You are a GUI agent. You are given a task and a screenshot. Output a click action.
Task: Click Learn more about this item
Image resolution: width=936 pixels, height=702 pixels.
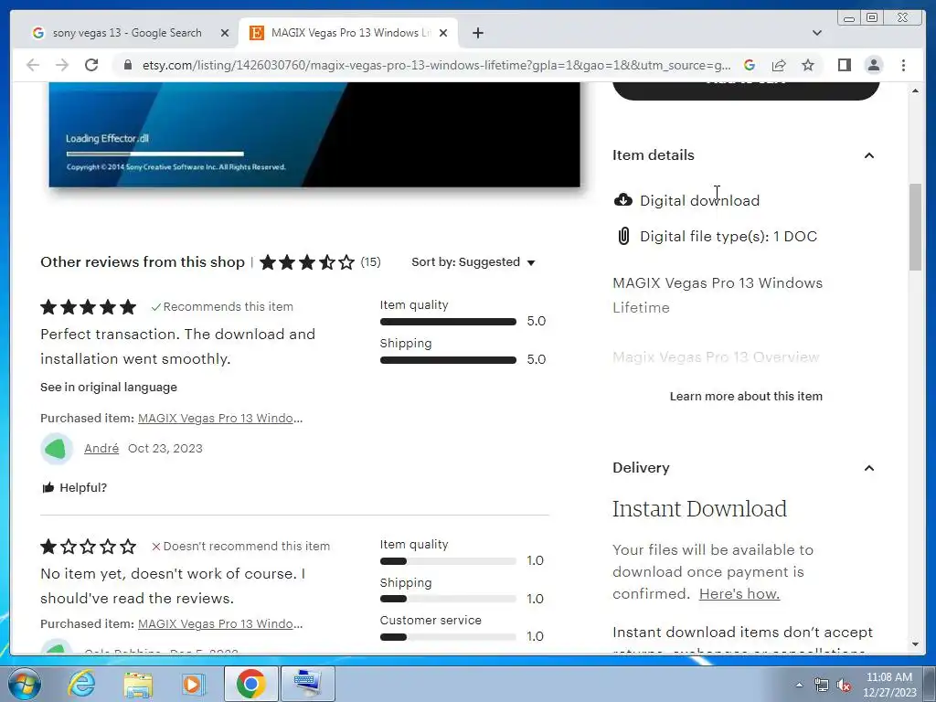coord(746,397)
